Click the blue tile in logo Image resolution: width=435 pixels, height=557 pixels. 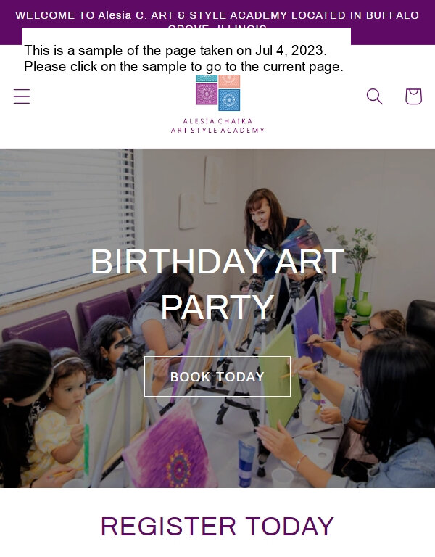pos(229,100)
